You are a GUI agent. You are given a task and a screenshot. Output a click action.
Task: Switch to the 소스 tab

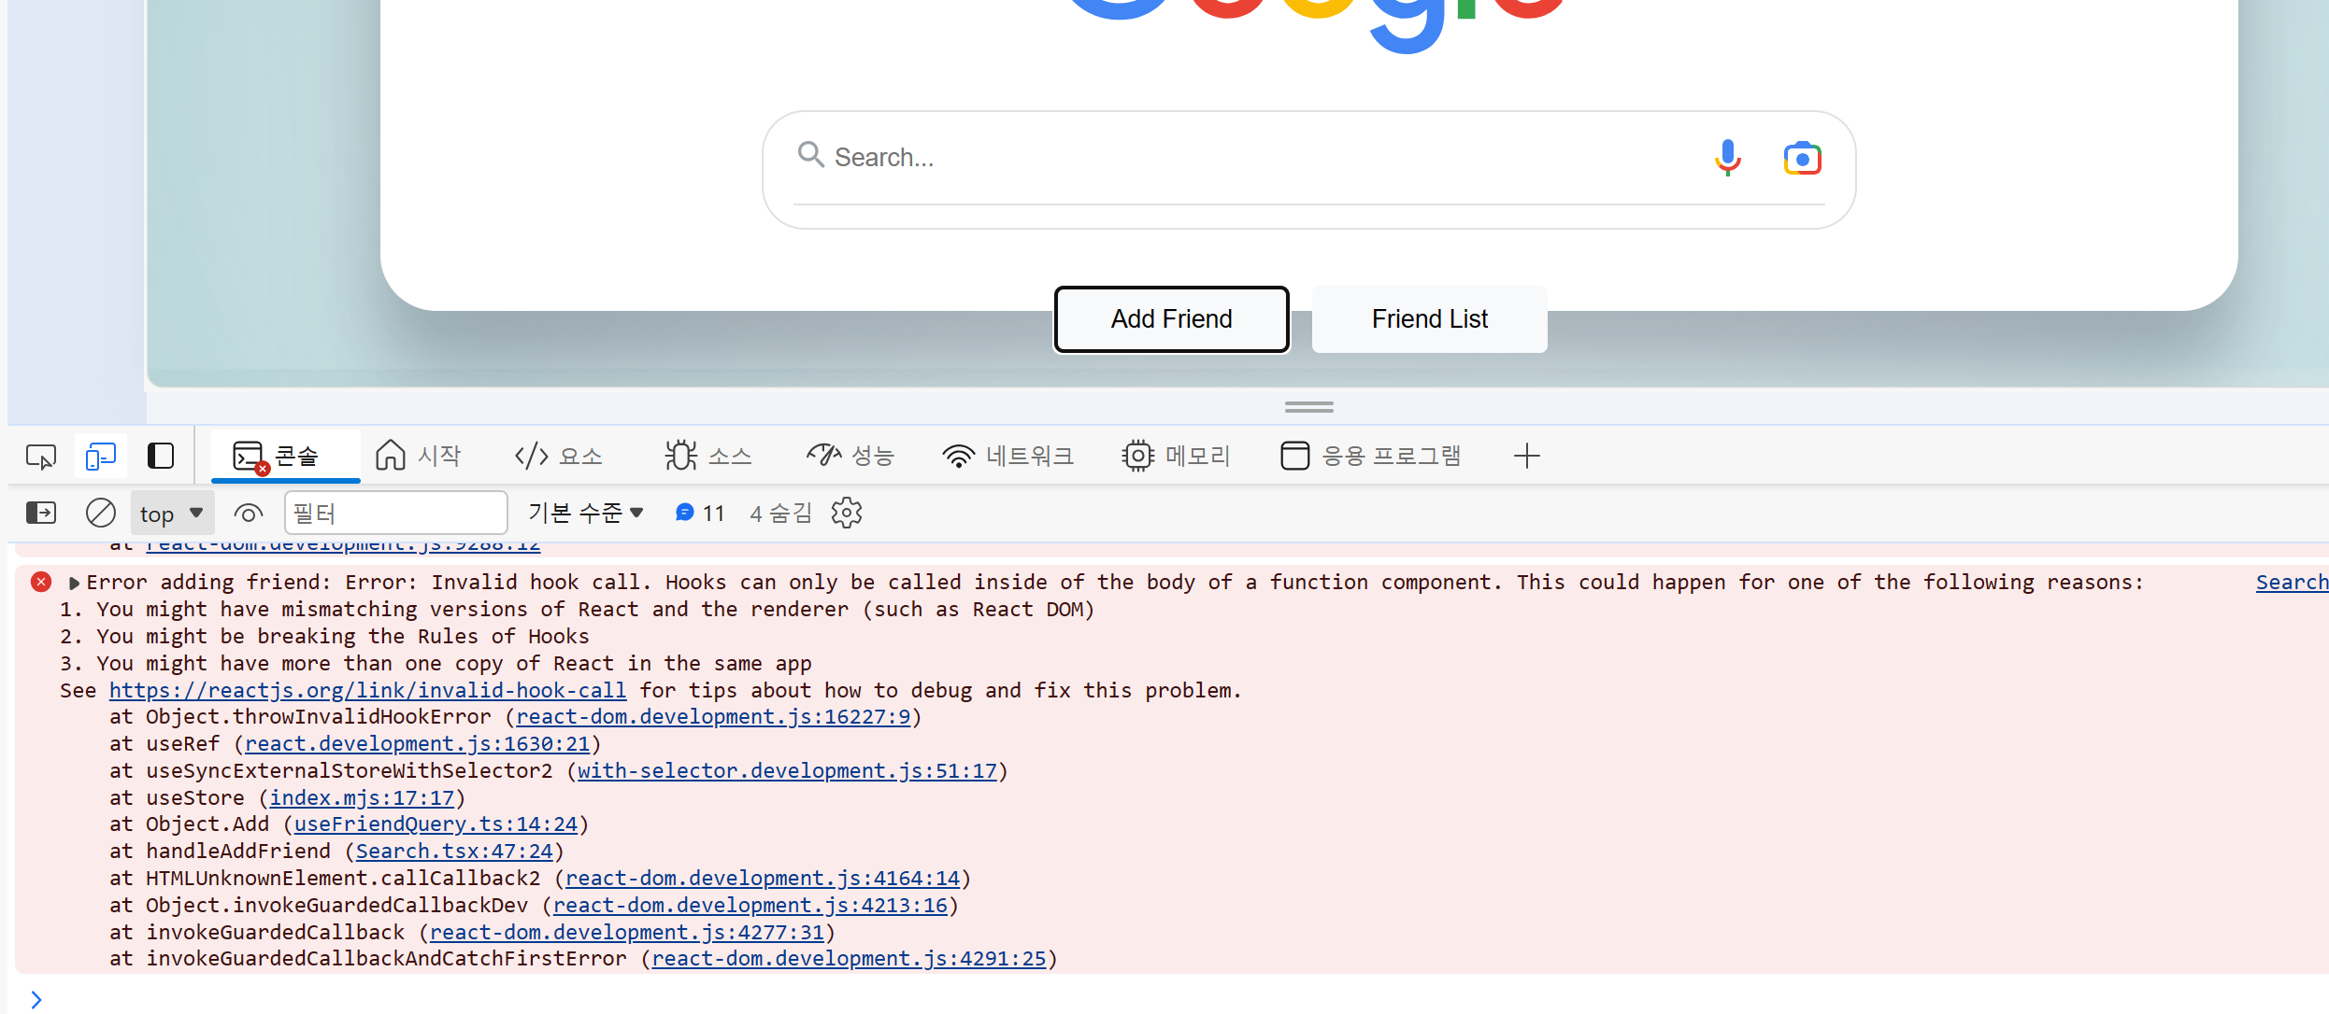pyautogui.click(x=708, y=456)
